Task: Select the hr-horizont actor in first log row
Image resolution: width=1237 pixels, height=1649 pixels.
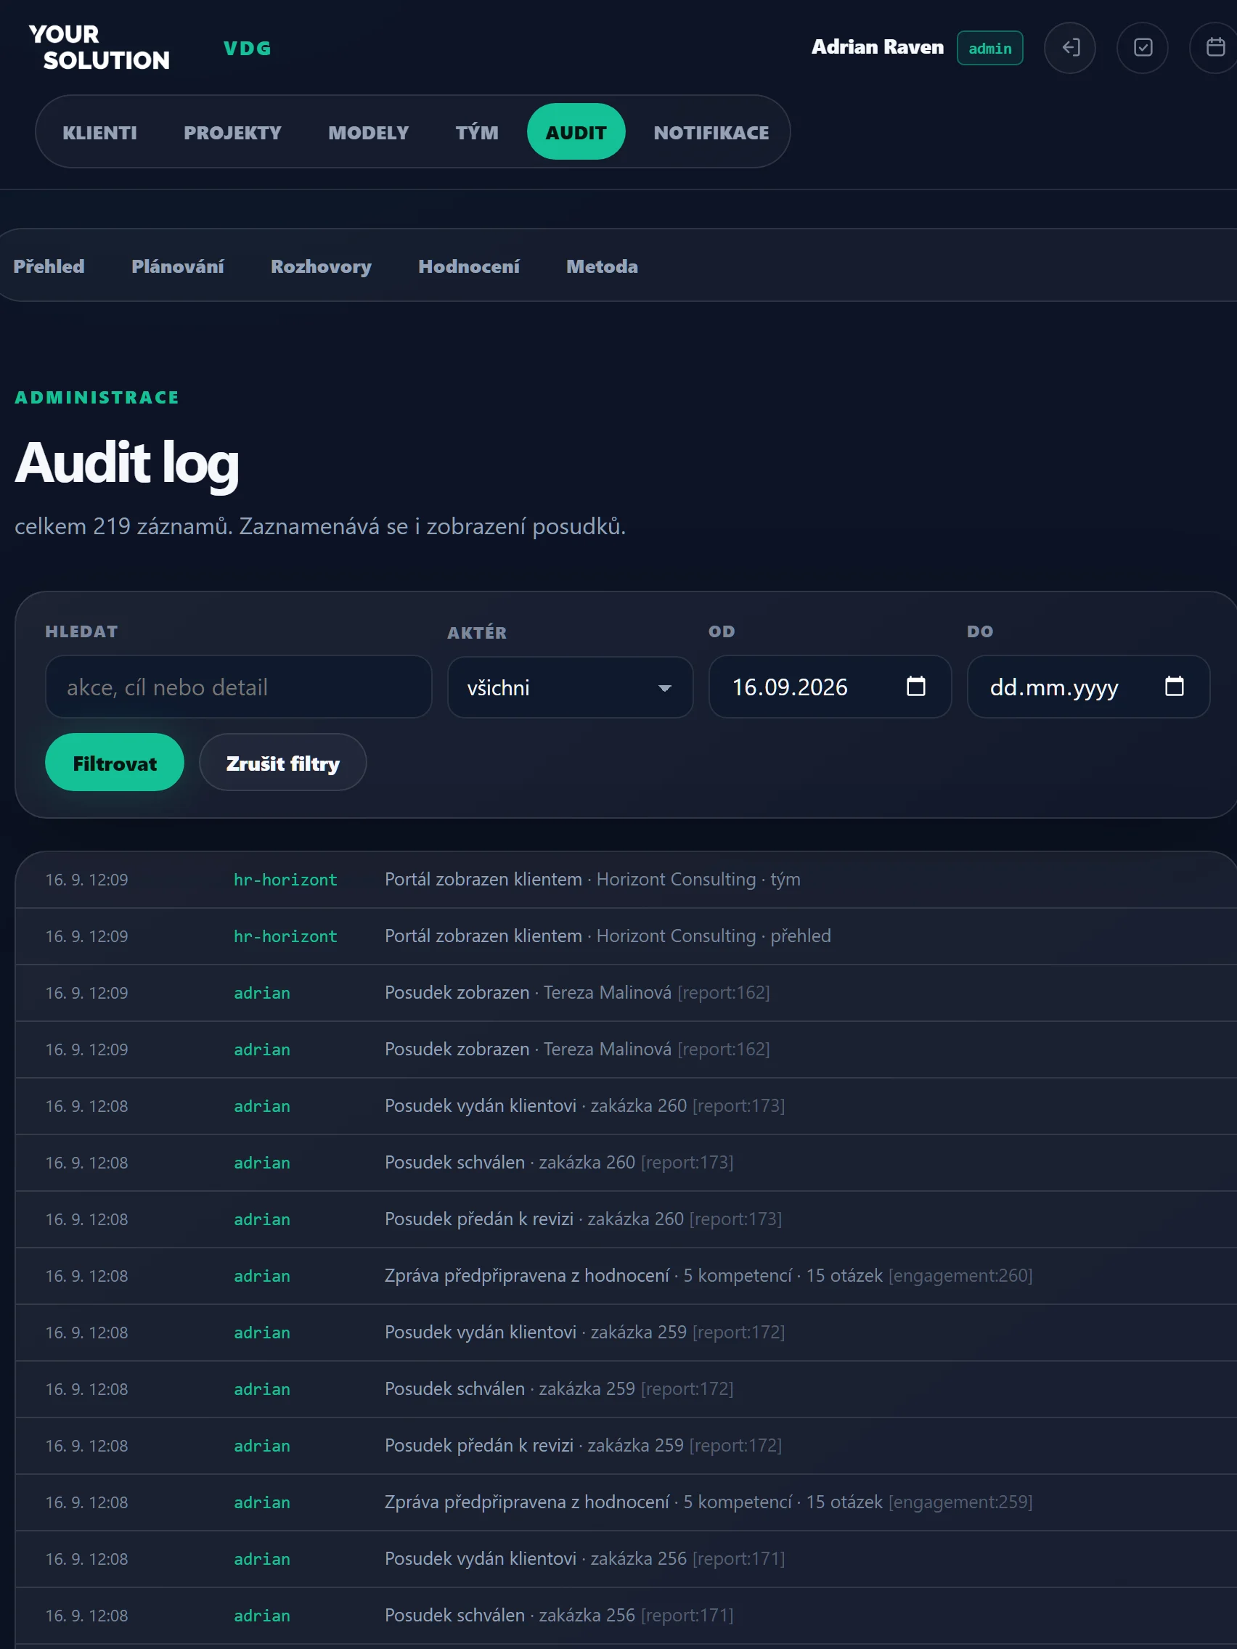Action: [285, 880]
